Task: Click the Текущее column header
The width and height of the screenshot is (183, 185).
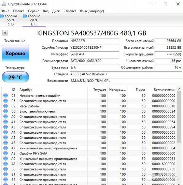Action: click(98, 89)
